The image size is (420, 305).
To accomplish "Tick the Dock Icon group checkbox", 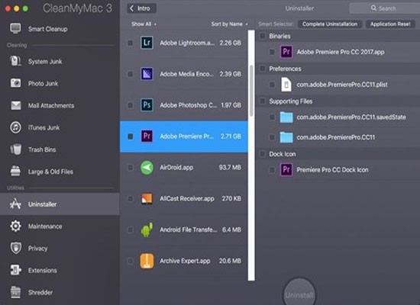I will pyautogui.click(x=262, y=154).
